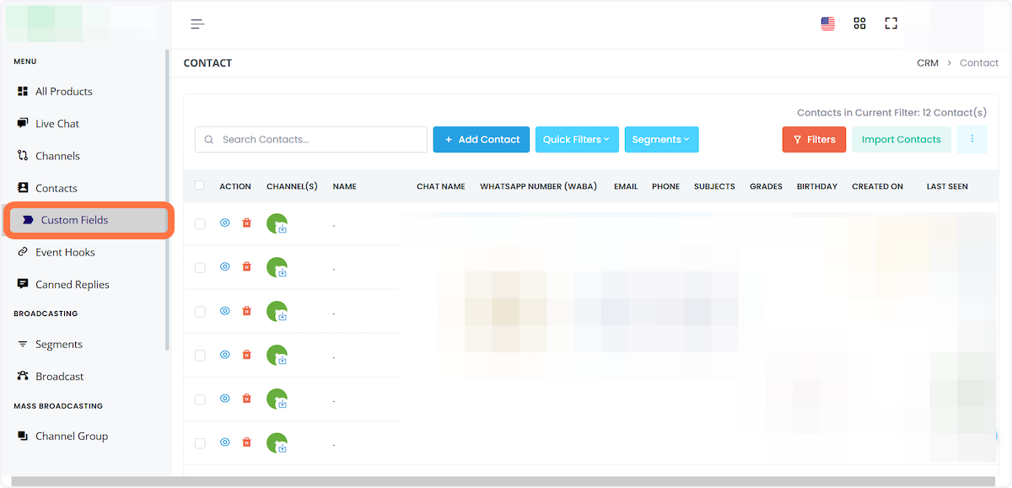The width and height of the screenshot is (1012, 488).
Task: Tick the second contact row checkbox
Action: point(200,267)
